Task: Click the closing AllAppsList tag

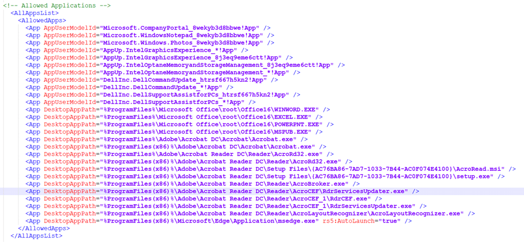Action: coord(36,236)
